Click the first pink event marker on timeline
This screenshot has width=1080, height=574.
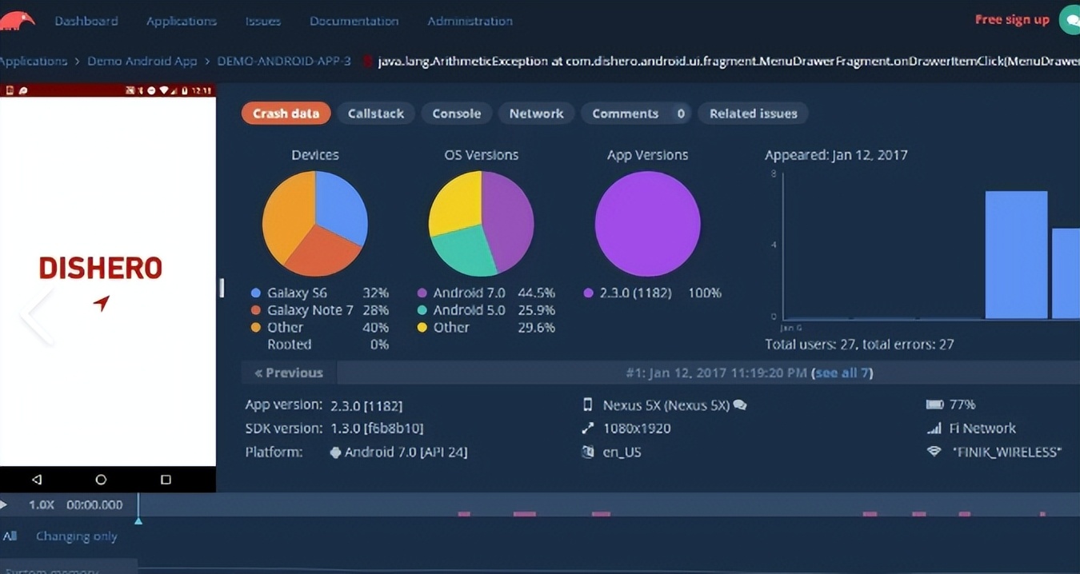pos(464,514)
